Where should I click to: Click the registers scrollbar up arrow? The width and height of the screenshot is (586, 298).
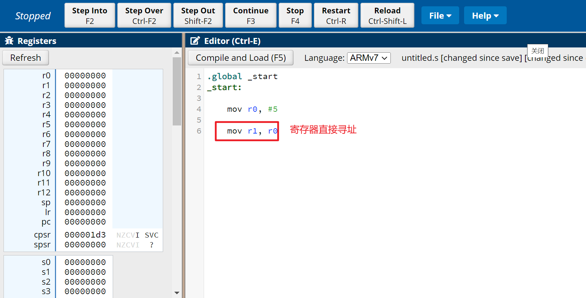click(177, 53)
